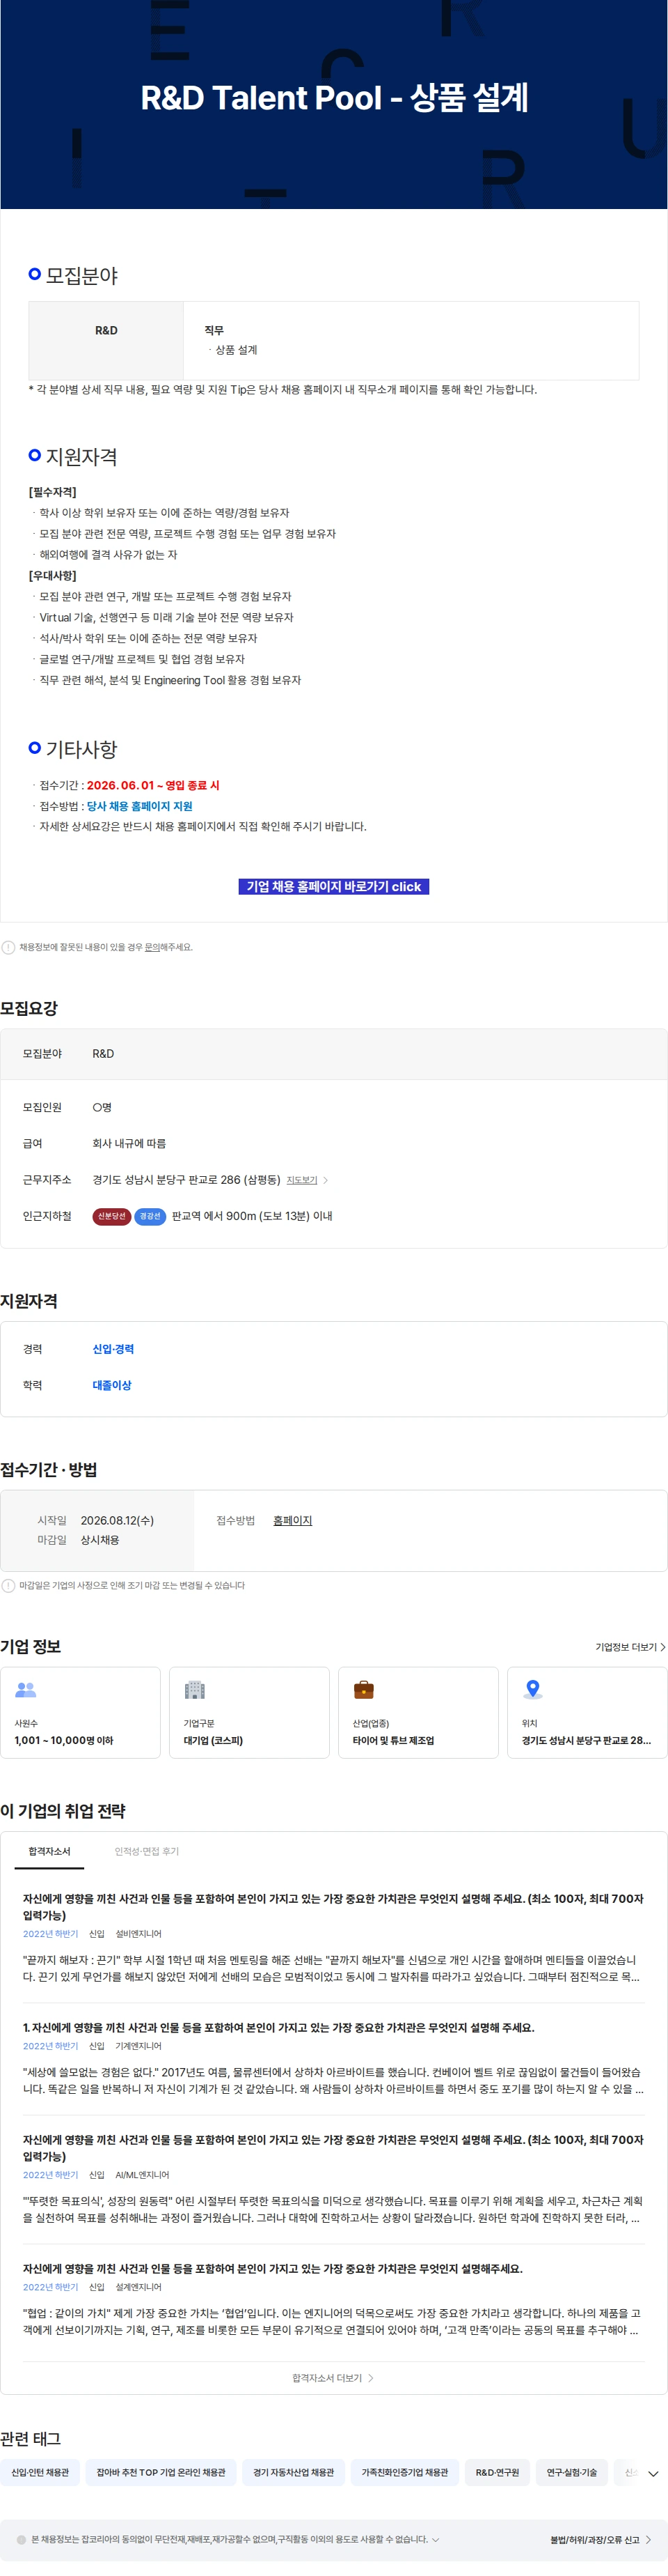Click the 2026.08.12(수) start date
This screenshot has height=2576, width=668.
pyautogui.click(x=117, y=1520)
